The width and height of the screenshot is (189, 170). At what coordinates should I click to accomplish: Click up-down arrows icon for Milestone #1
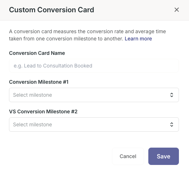pos(172,95)
